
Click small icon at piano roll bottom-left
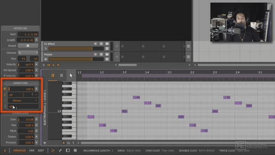coord(45,143)
